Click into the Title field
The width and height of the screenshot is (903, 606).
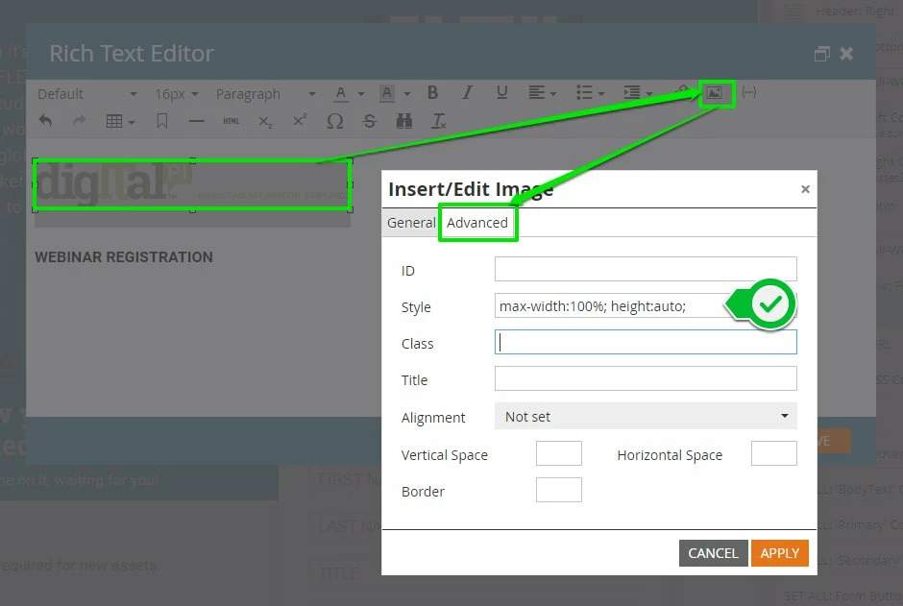[646, 378]
